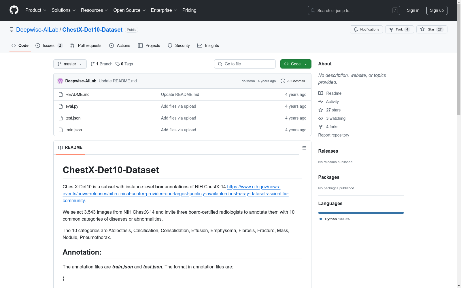This screenshot has width=461, height=288.
Task: View the 20 Commits history
Action: (x=293, y=81)
